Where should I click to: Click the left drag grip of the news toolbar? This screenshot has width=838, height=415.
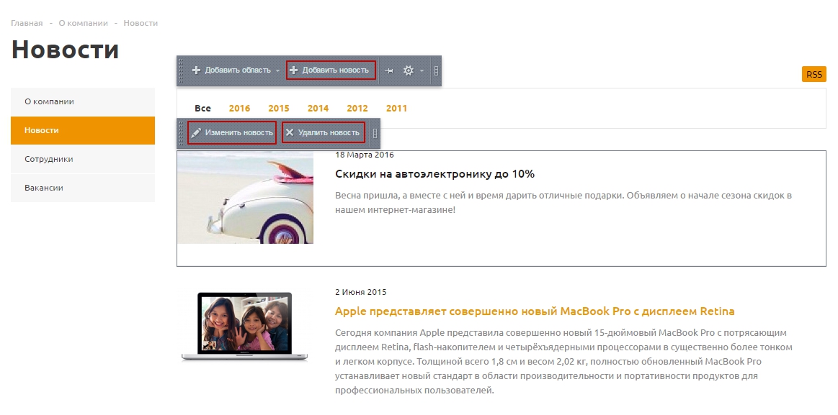181,133
